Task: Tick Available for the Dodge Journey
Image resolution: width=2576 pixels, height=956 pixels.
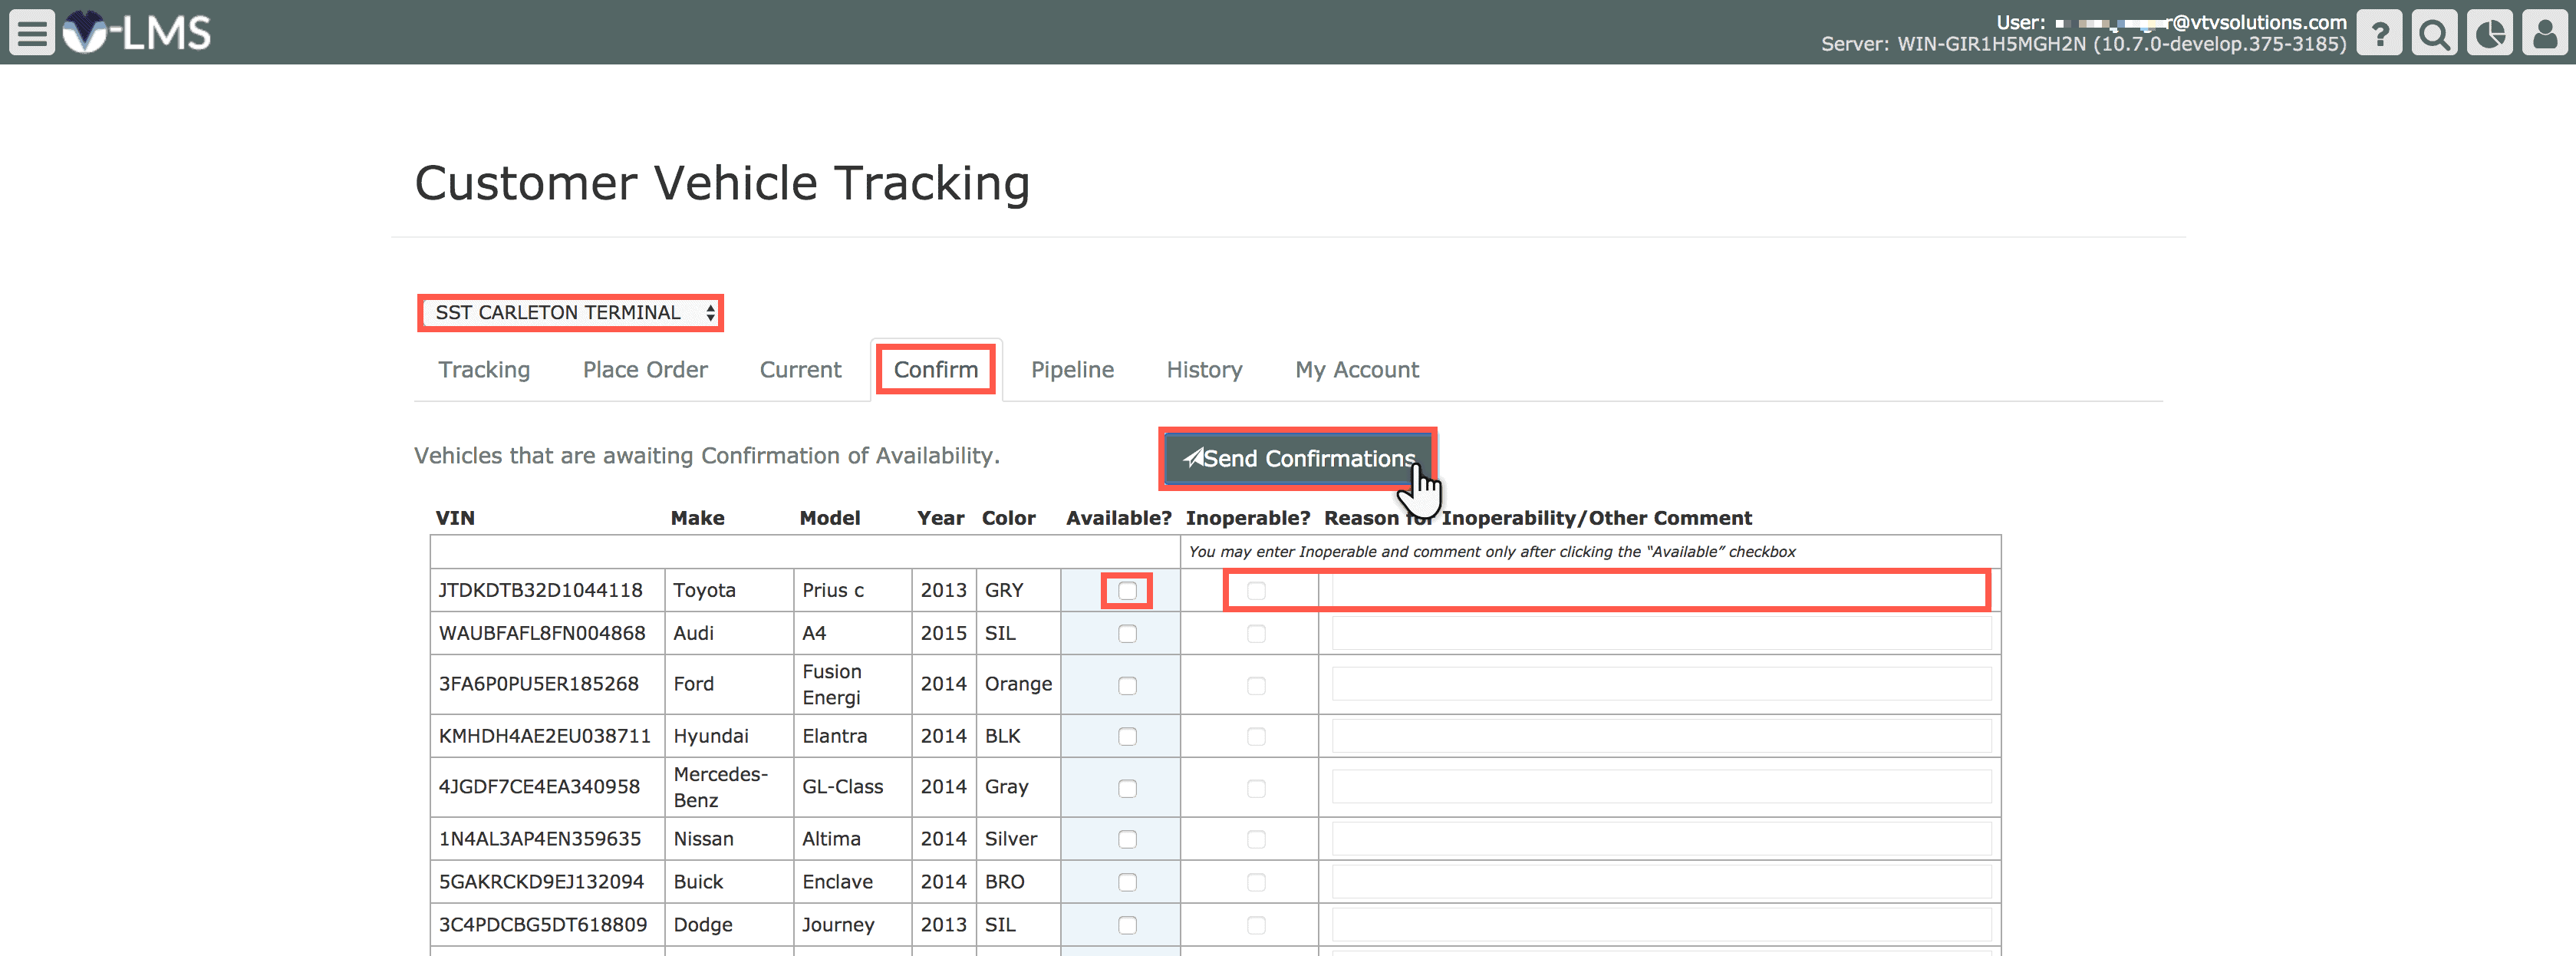Action: pos(1127,926)
